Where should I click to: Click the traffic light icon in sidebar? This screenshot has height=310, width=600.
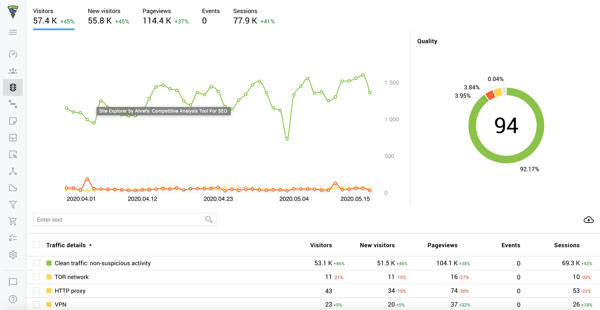click(13, 87)
